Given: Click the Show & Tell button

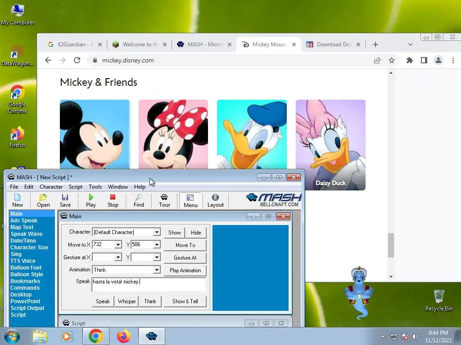Looking at the screenshot, I should click(185, 301).
